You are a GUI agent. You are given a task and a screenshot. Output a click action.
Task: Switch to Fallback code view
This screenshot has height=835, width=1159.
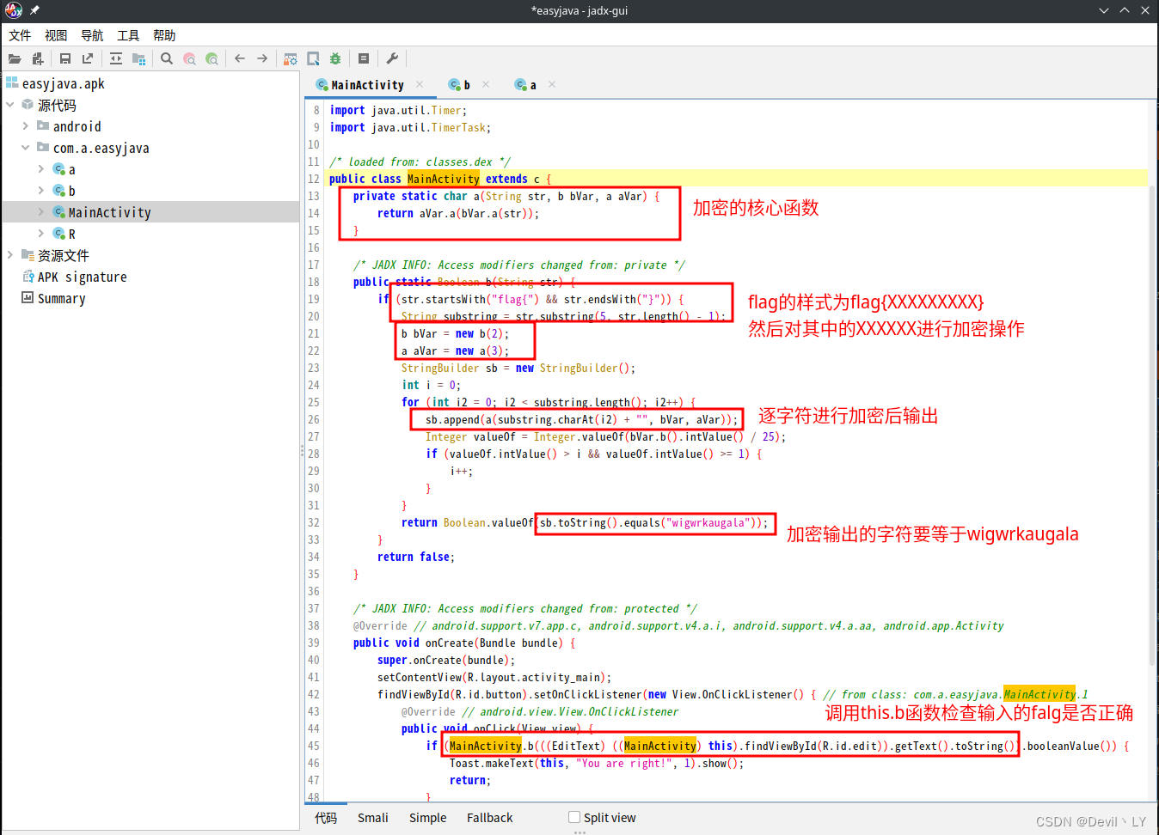(x=490, y=818)
